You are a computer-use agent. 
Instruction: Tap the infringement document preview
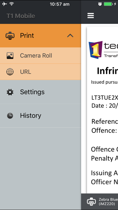pyautogui.click(x=102, y=110)
